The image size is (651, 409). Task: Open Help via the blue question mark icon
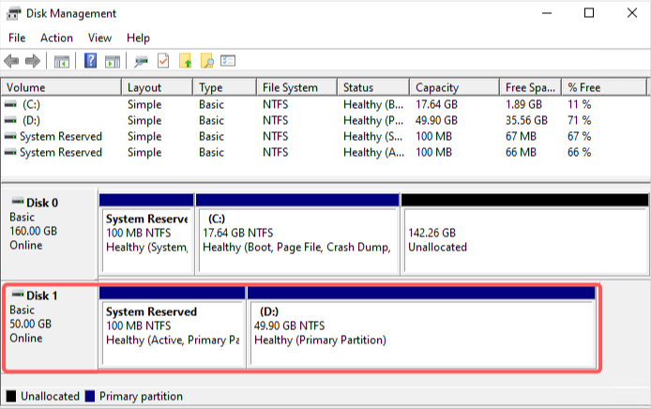point(90,61)
